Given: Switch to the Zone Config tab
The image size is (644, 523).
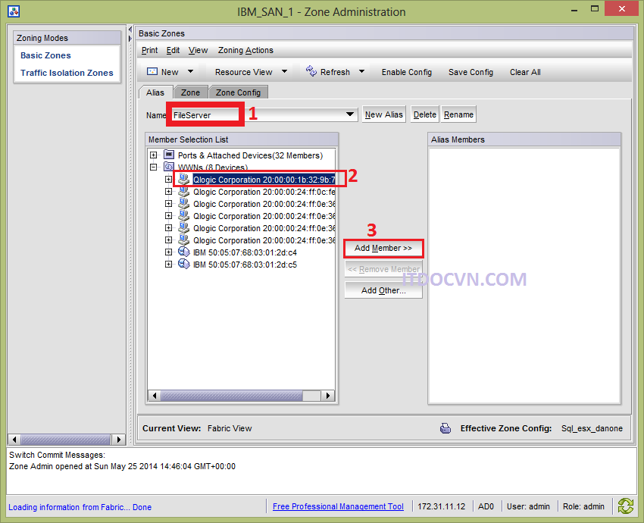Looking at the screenshot, I should 238,92.
